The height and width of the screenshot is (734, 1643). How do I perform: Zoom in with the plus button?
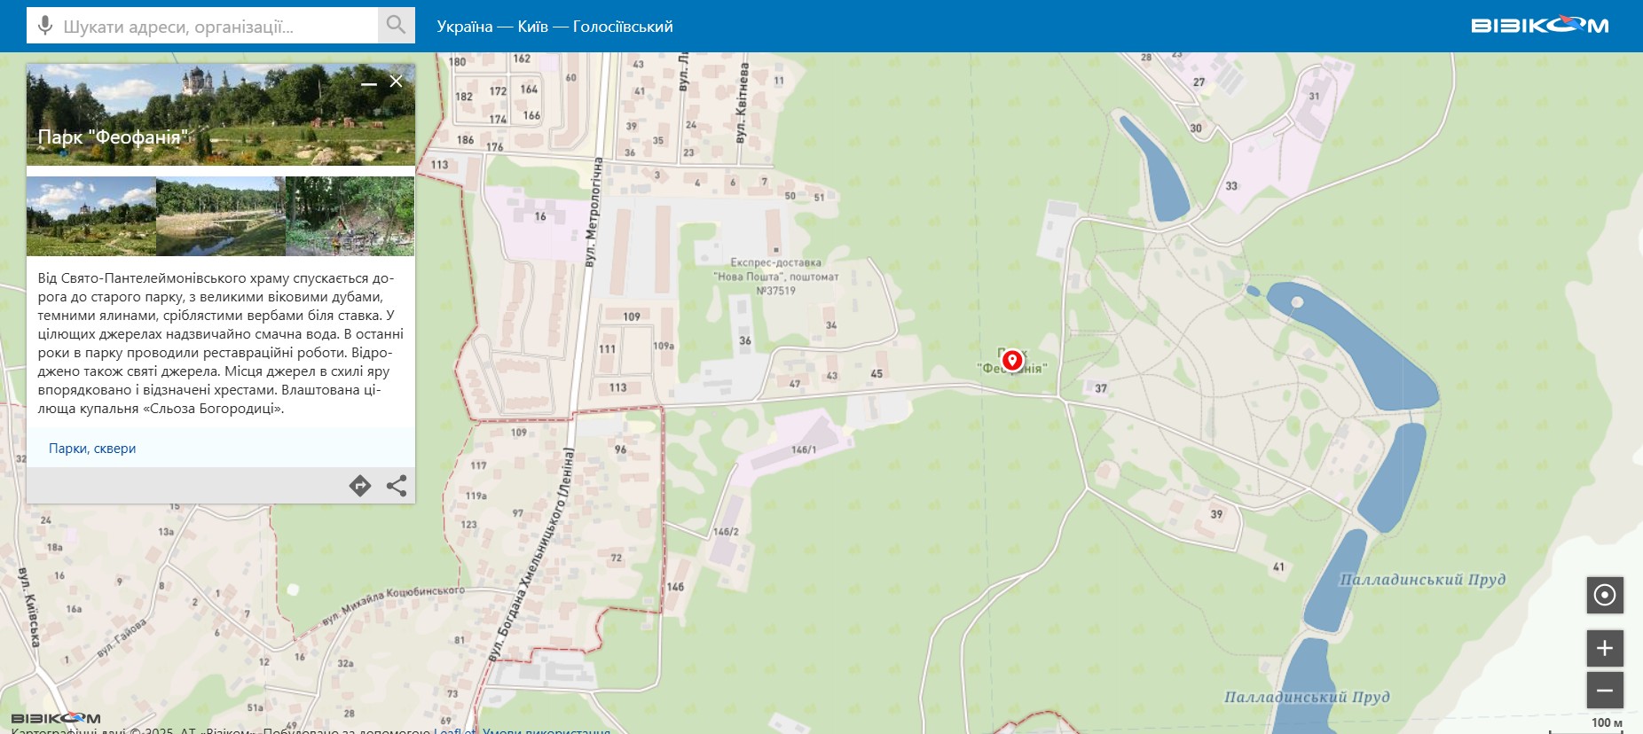point(1605,649)
